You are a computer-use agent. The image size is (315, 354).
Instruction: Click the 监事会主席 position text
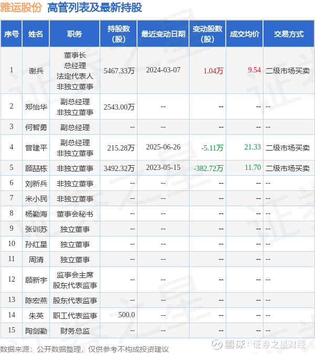(x=75, y=275)
